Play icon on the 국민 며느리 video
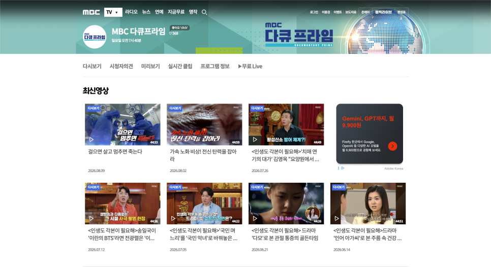Image resolution: width=491 pixels, height=267 pixels. (173, 218)
